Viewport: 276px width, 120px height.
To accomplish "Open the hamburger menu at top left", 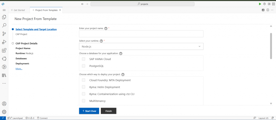I will click(x=4, y=10).
